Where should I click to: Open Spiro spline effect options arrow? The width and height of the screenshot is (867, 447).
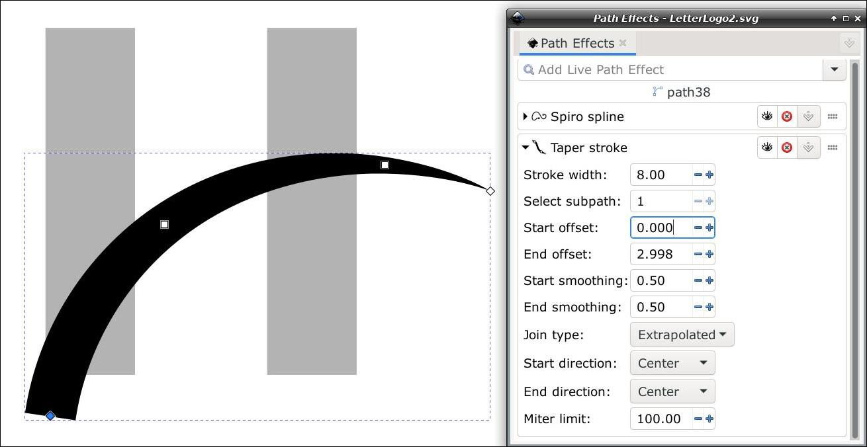tap(808, 116)
